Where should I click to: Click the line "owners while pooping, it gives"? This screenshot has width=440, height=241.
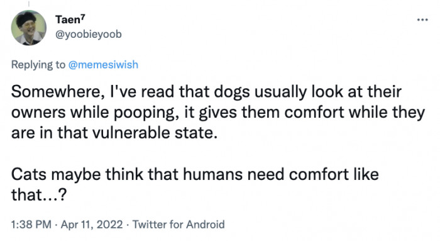[217, 113]
